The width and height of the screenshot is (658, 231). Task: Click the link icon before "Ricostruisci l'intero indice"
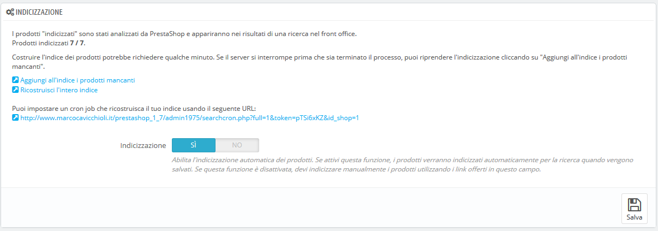pos(15,90)
